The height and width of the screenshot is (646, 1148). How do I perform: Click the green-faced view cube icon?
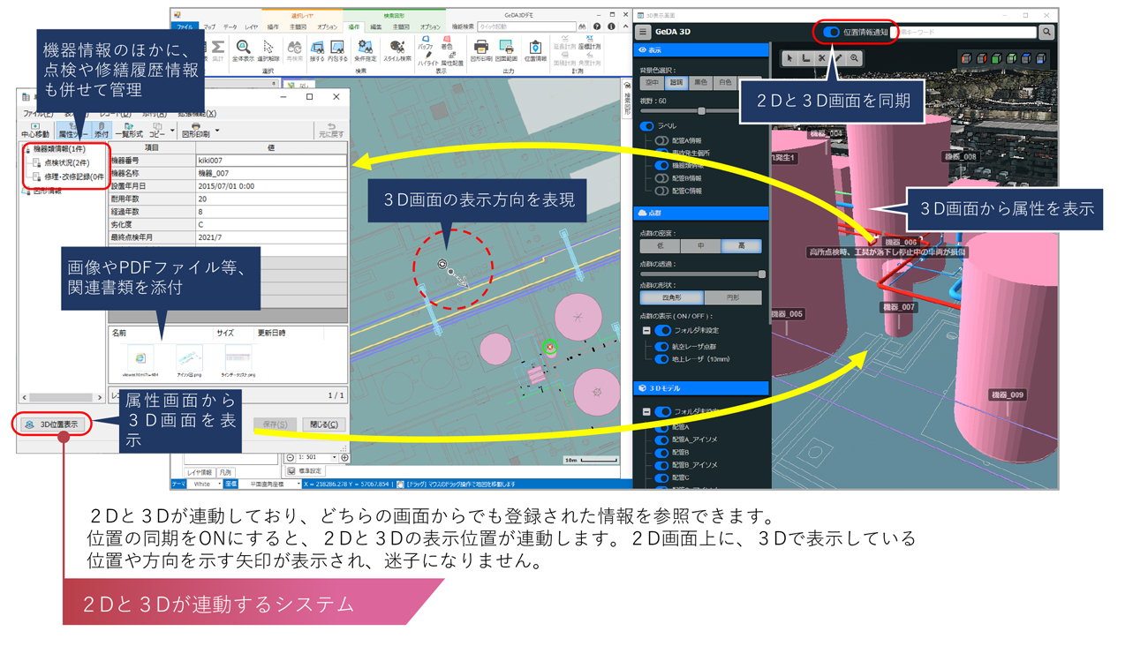996,58
